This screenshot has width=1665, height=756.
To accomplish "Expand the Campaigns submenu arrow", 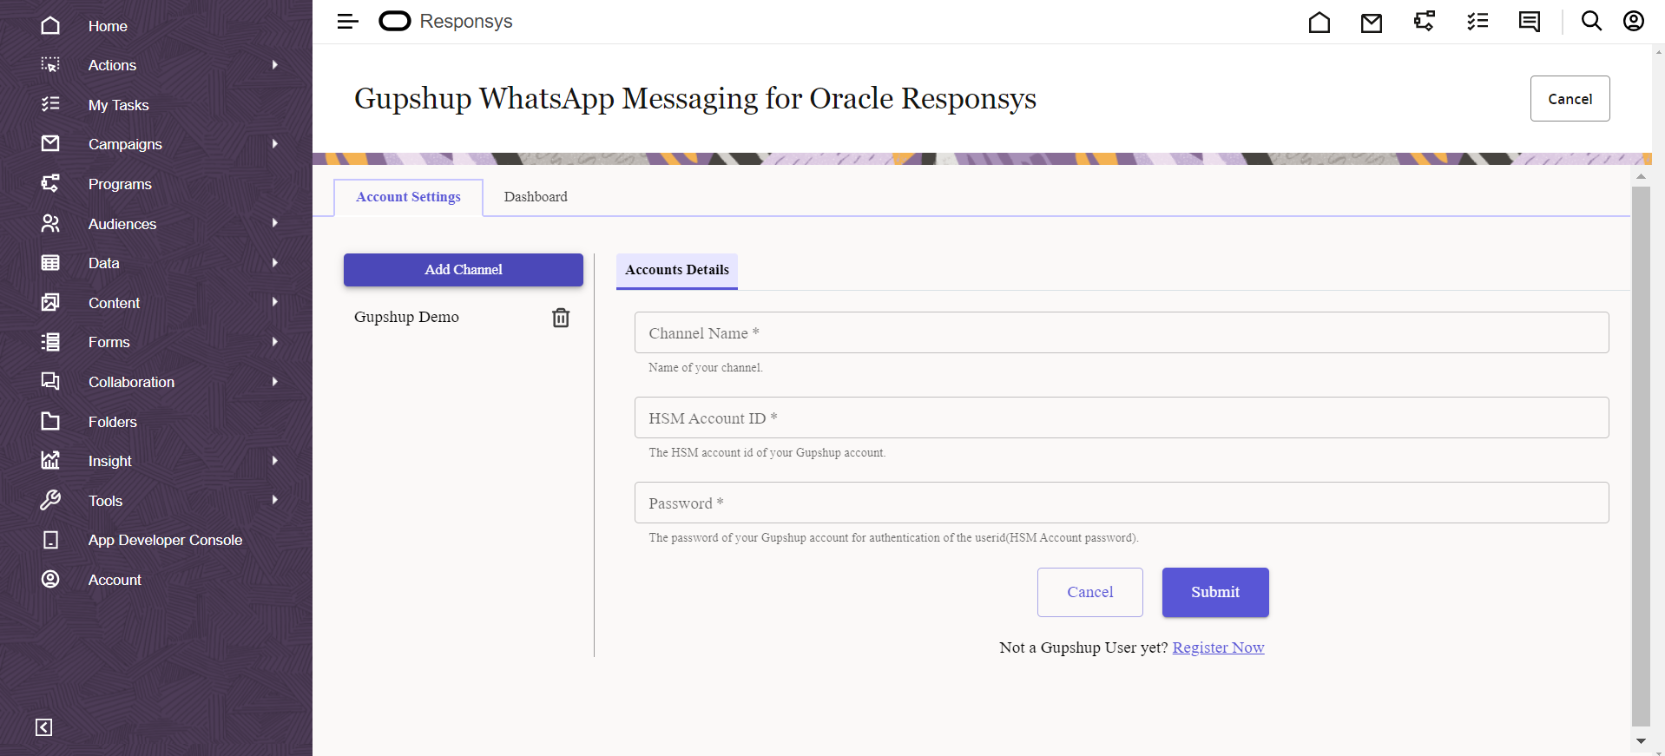I will [x=274, y=144].
